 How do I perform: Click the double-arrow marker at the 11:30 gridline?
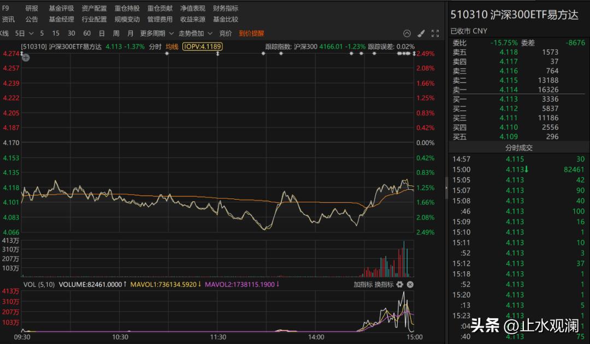click(x=217, y=54)
